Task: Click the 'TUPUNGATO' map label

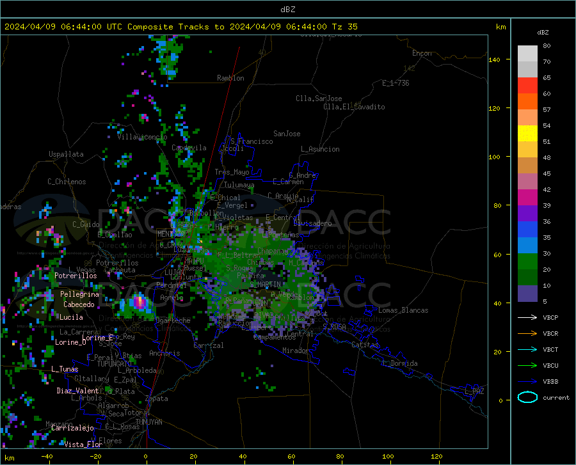Action: pos(115,364)
